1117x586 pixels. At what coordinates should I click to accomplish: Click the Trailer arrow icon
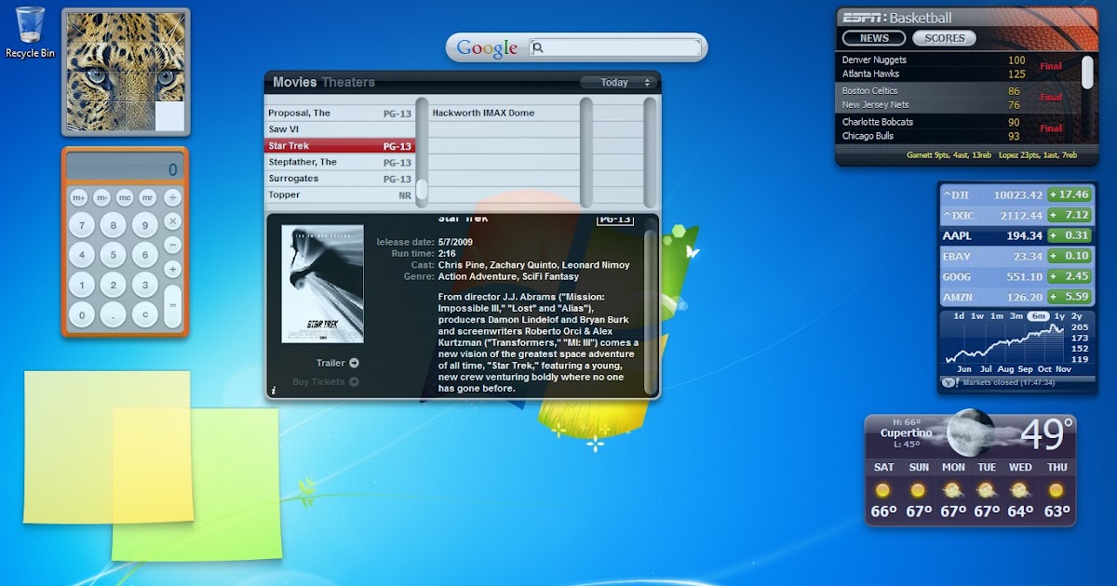point(354,363)
